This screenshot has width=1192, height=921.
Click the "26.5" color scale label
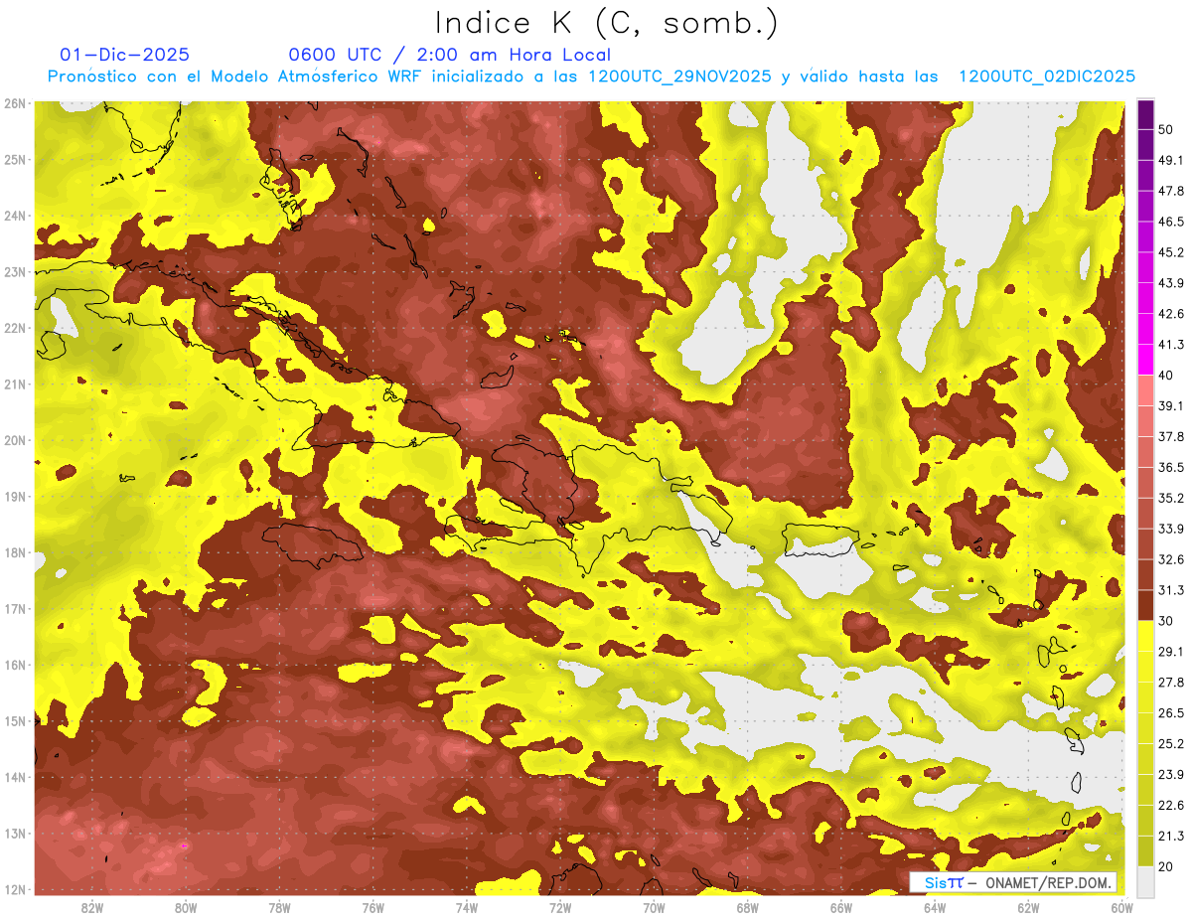(1171, 712)
